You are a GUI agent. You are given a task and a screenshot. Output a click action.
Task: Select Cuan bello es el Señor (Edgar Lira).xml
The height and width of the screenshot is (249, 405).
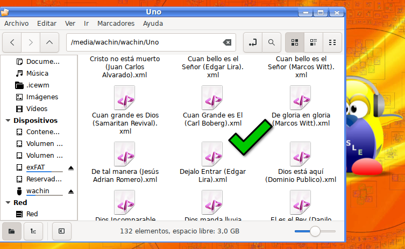(x=212, y=67)
